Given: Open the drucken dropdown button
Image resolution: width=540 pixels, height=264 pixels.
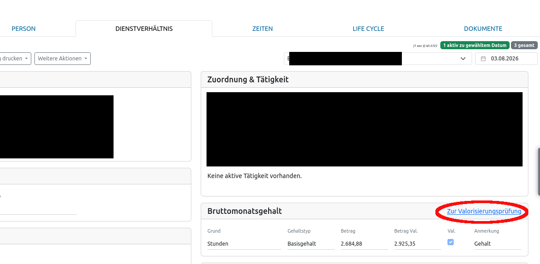Looking at the screenshot, I should [x=16, y=59].
